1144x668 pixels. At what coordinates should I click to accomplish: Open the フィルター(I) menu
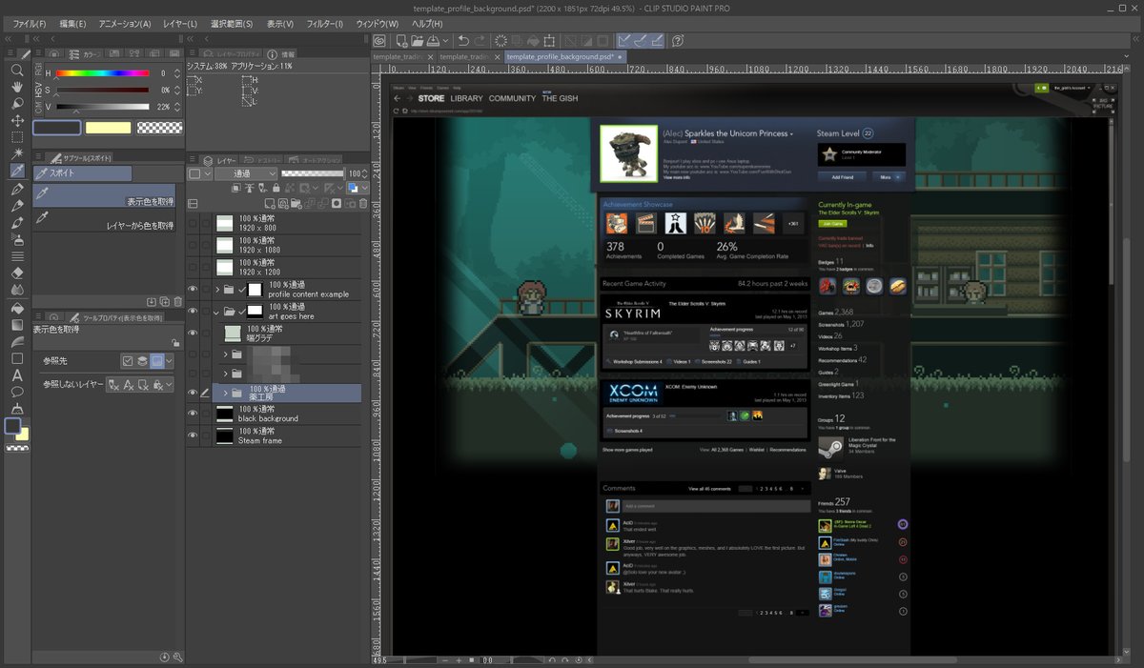(326, 24)
